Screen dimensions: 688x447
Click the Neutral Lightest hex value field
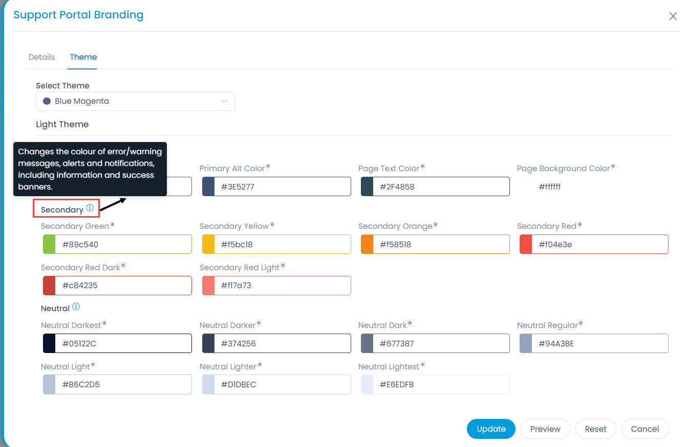pyautogui.click(x=440, y=385)
